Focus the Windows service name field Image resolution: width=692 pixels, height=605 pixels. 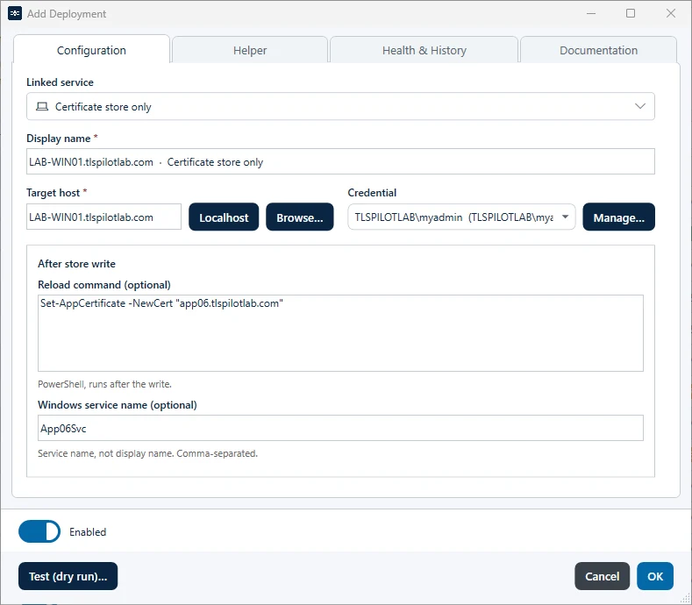coord(340,428)
